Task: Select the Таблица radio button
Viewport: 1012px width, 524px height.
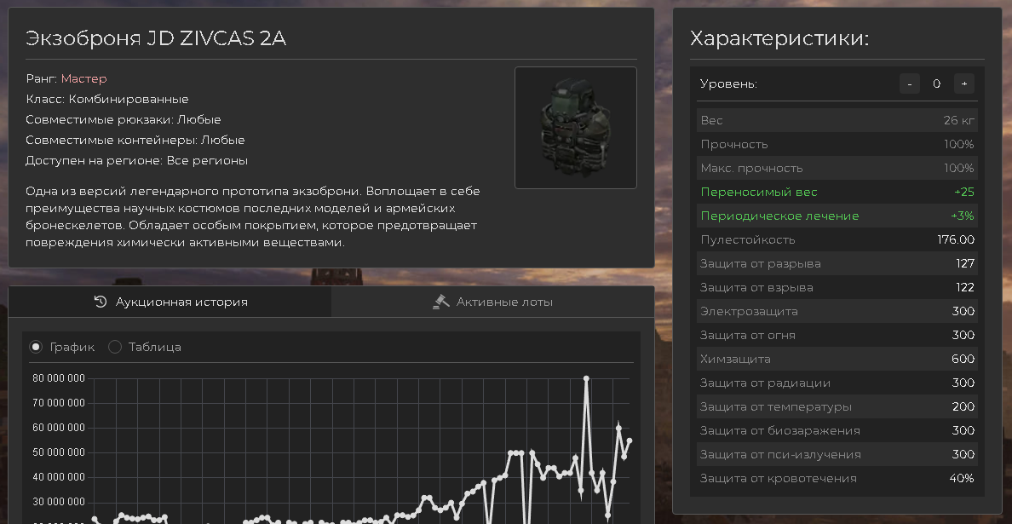Action: point(115,347)
